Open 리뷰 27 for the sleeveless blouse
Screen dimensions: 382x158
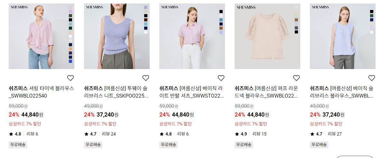point(335,134)
